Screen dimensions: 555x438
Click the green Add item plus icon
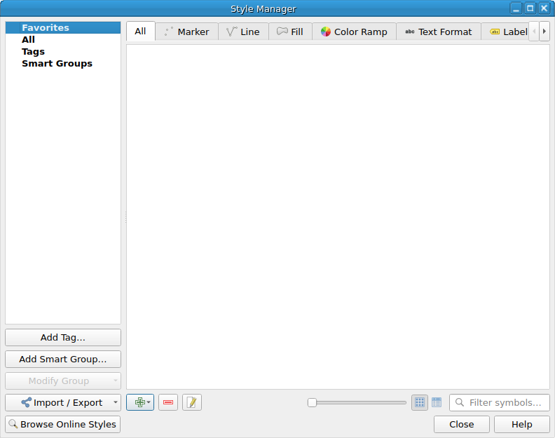coord(139,402)
